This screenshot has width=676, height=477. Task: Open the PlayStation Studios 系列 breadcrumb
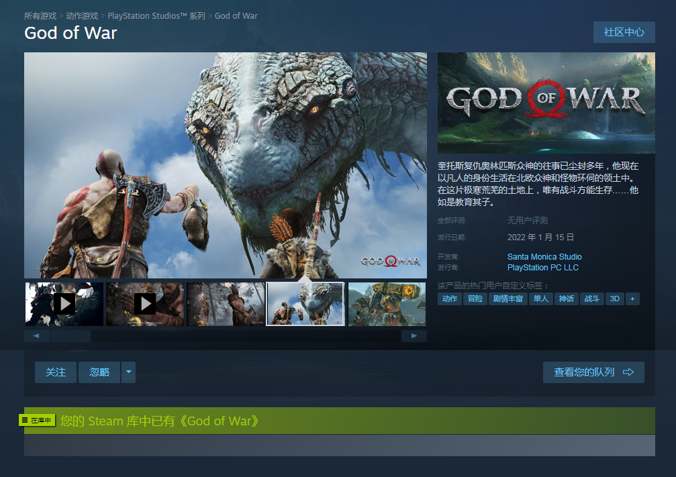(156, 16)
